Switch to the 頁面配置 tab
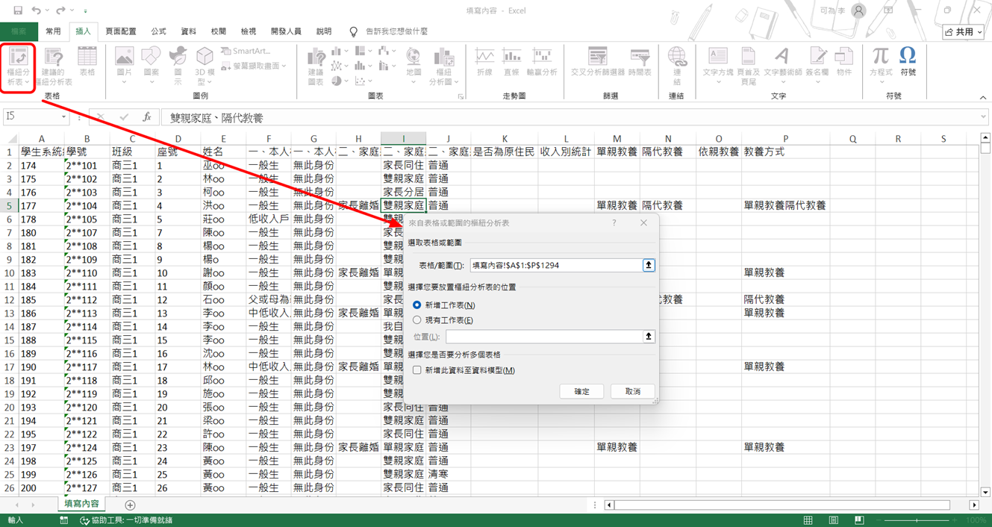The width and height of the screenshot is (992, 527). [x=121, y=32]
